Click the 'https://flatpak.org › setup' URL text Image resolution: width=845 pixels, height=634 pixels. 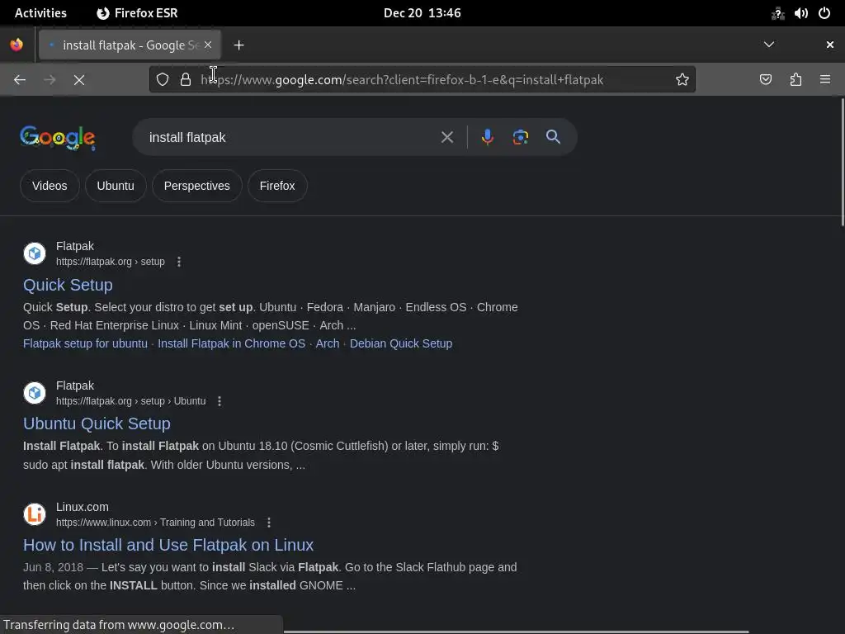(111, 262)
